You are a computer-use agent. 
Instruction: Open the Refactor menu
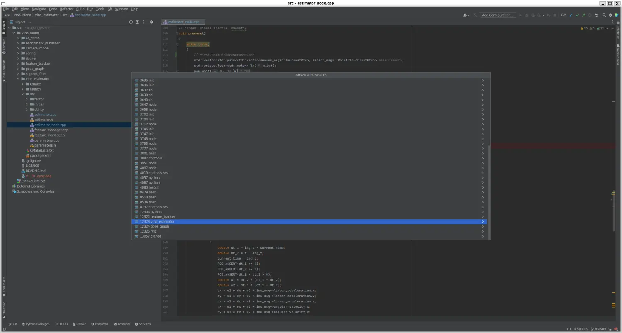(x=66, y=9)
